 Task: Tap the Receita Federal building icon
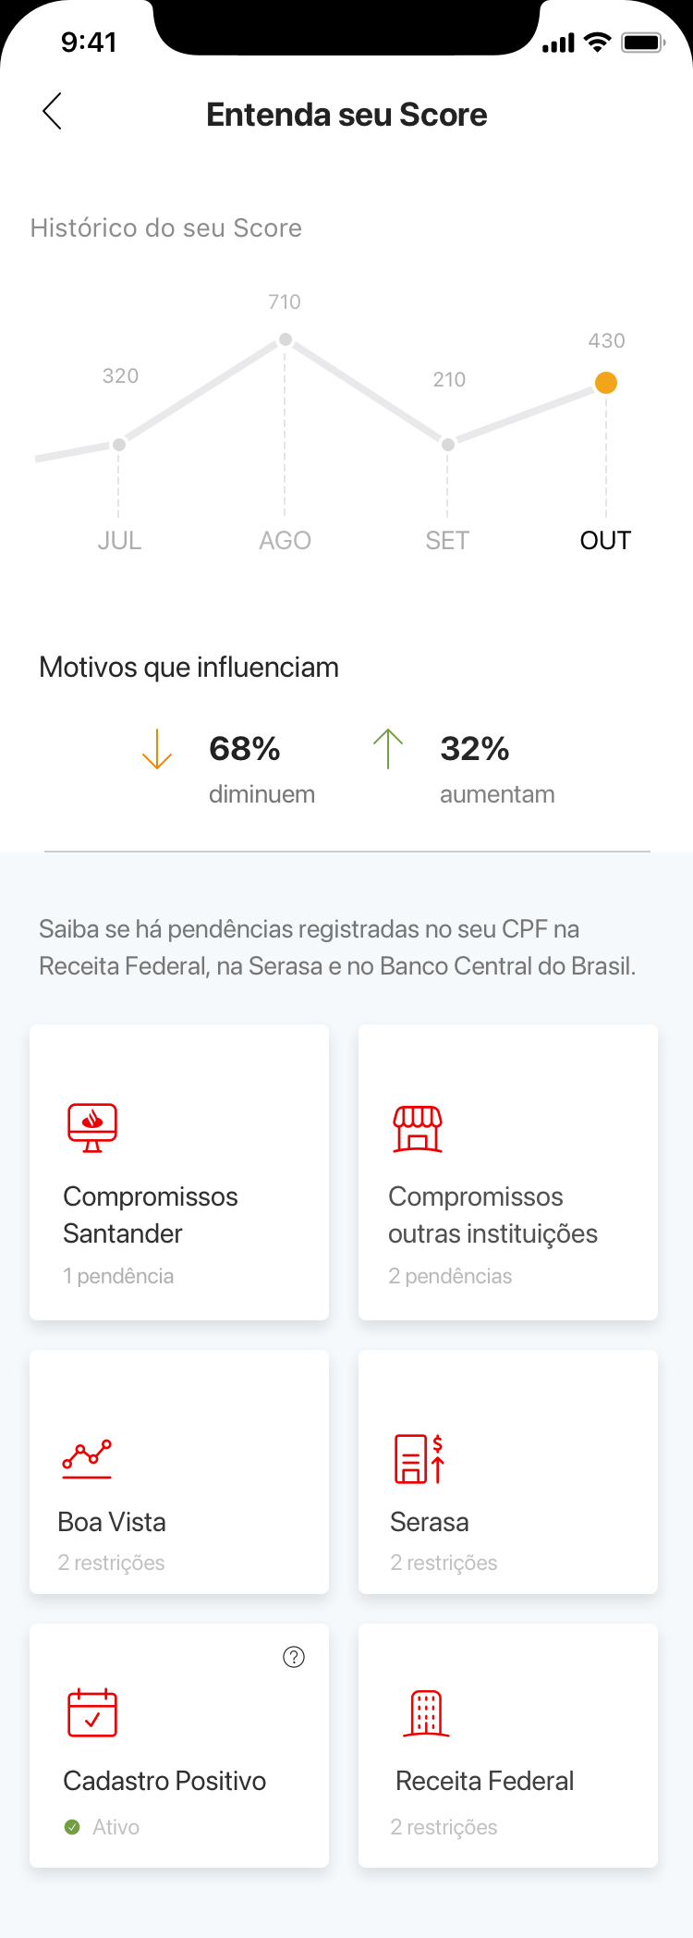(426, 1713)
